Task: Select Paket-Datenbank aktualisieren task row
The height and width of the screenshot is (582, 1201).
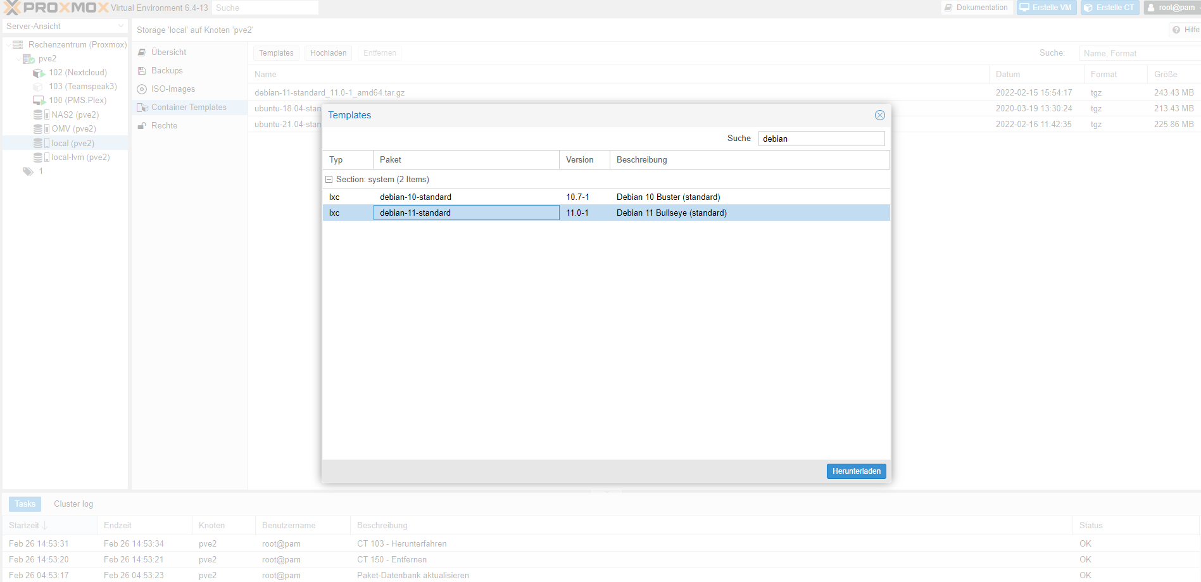Action: point(600,575)
